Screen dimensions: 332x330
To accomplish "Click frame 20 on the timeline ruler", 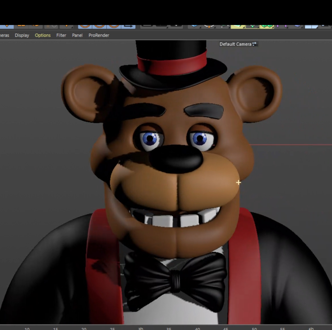I will [x=84, y=328].
